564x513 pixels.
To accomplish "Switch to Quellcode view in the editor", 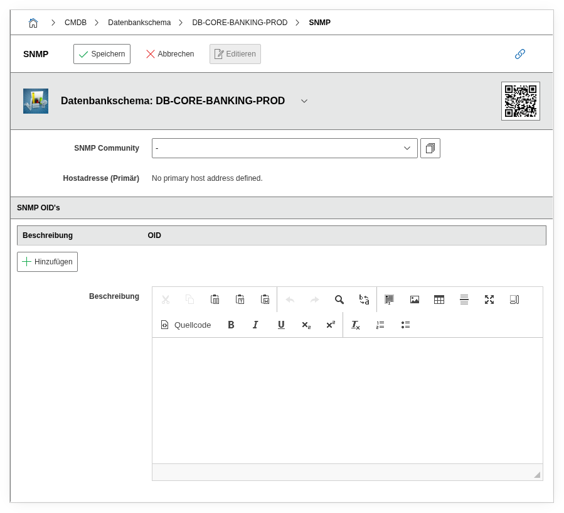I will coord(185,325).
